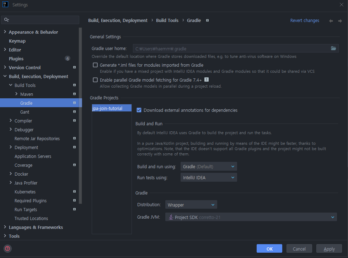Expand the Java Profiler tree node
Screen dimensions: 348x258
tap(11, 183)
